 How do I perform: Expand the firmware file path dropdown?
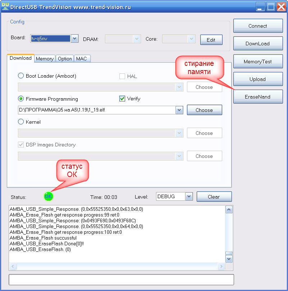179,110
